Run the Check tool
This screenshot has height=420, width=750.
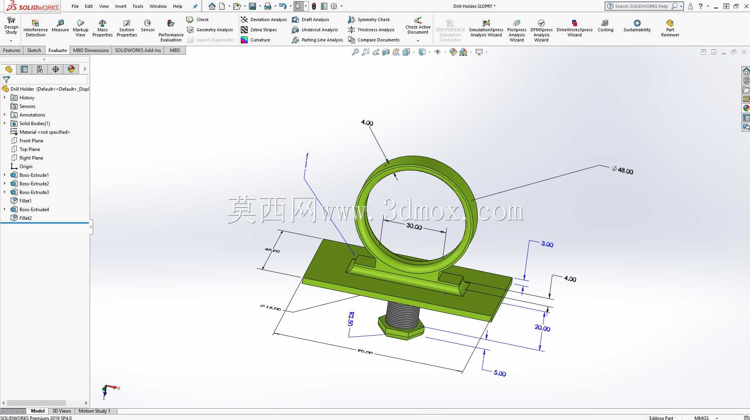[198, 20]
